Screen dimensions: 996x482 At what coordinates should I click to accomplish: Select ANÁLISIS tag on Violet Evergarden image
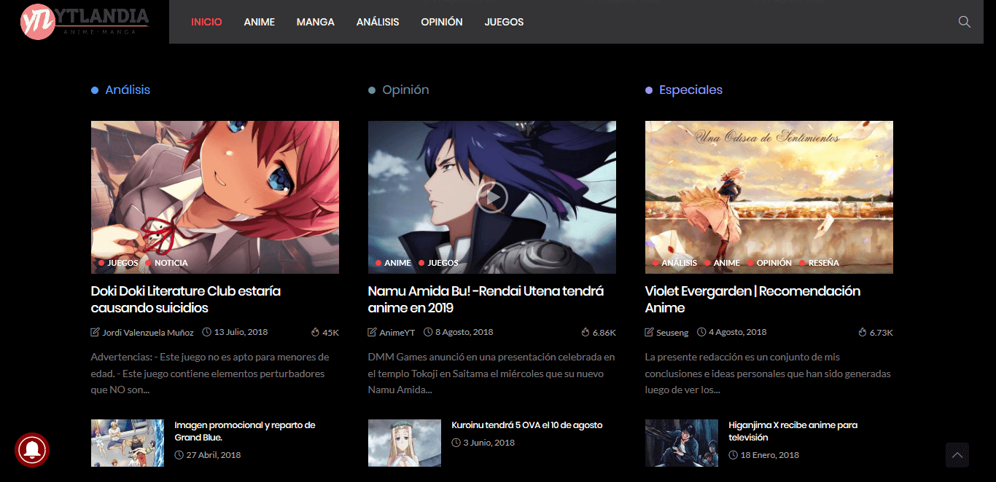(x=680, y=263)
